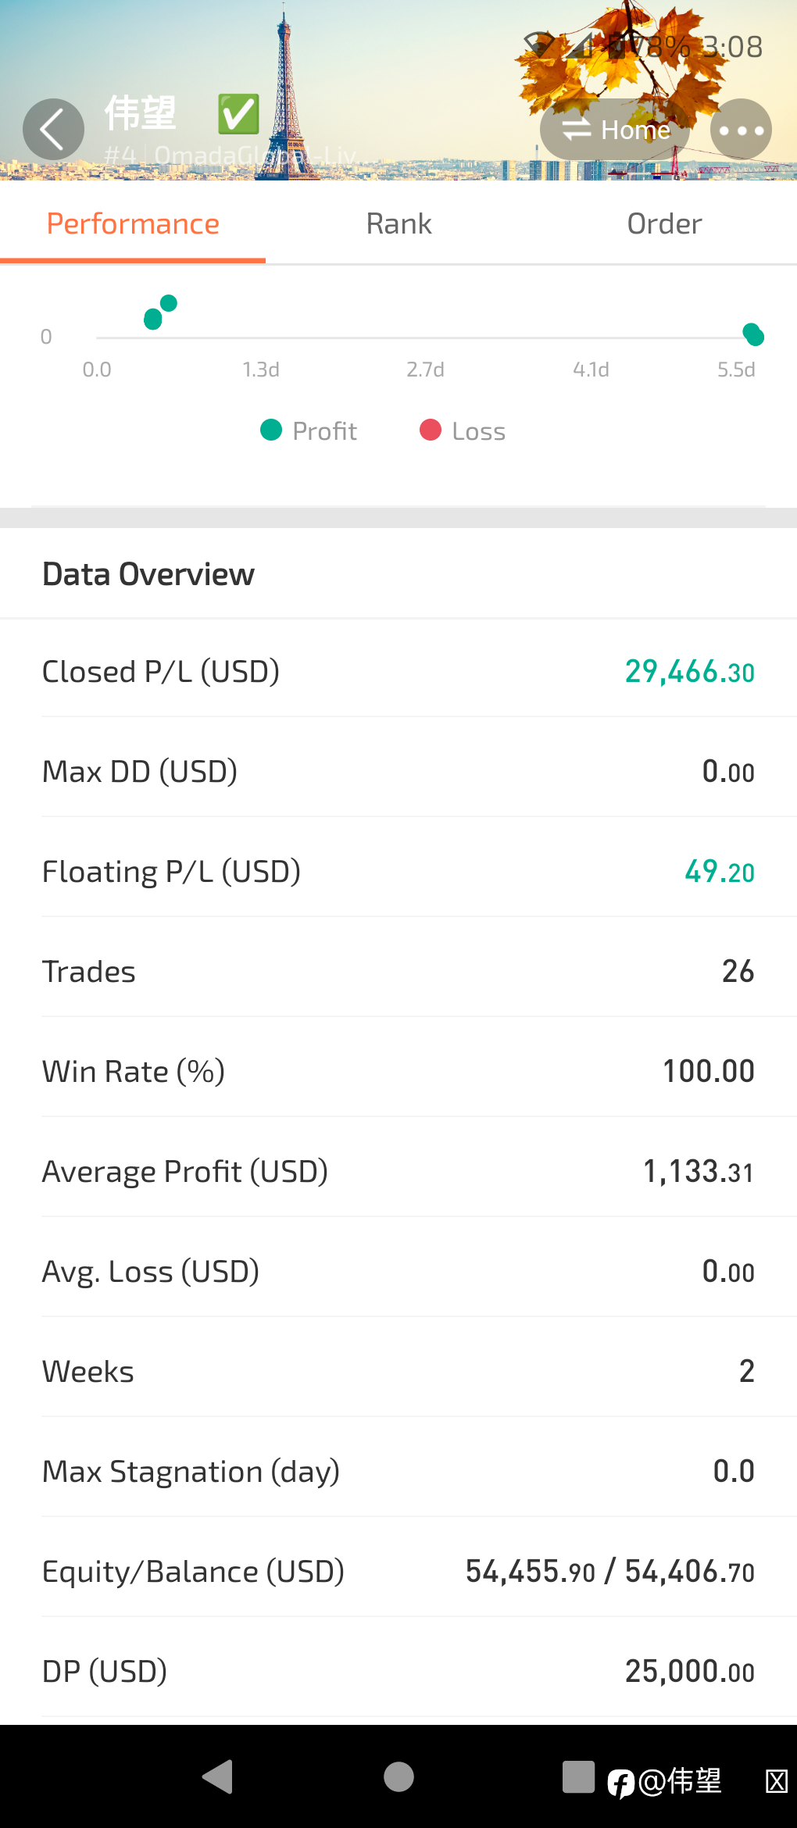Select the Performance tab

[x=133, y=224]
